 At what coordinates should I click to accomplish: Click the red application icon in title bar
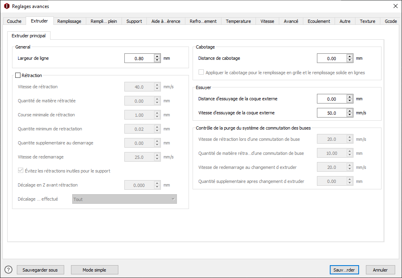pyautogui.click(x=7, y=6)
